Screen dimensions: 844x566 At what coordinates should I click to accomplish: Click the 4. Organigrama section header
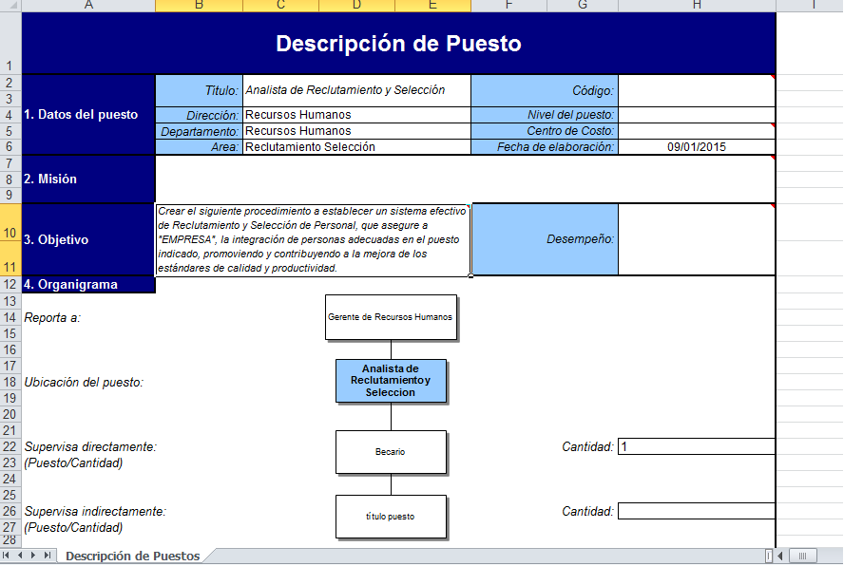[x=88, y=285]
